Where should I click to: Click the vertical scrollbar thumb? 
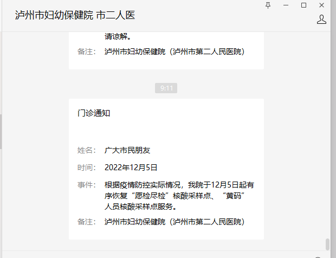pyautogui.click(x=327, y=244)
